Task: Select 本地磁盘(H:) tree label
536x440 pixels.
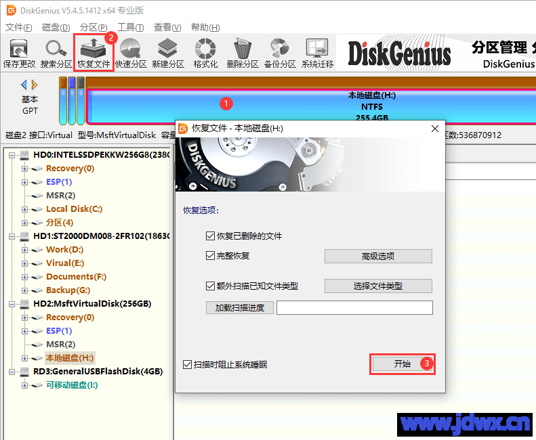Action: pos(70,358)
